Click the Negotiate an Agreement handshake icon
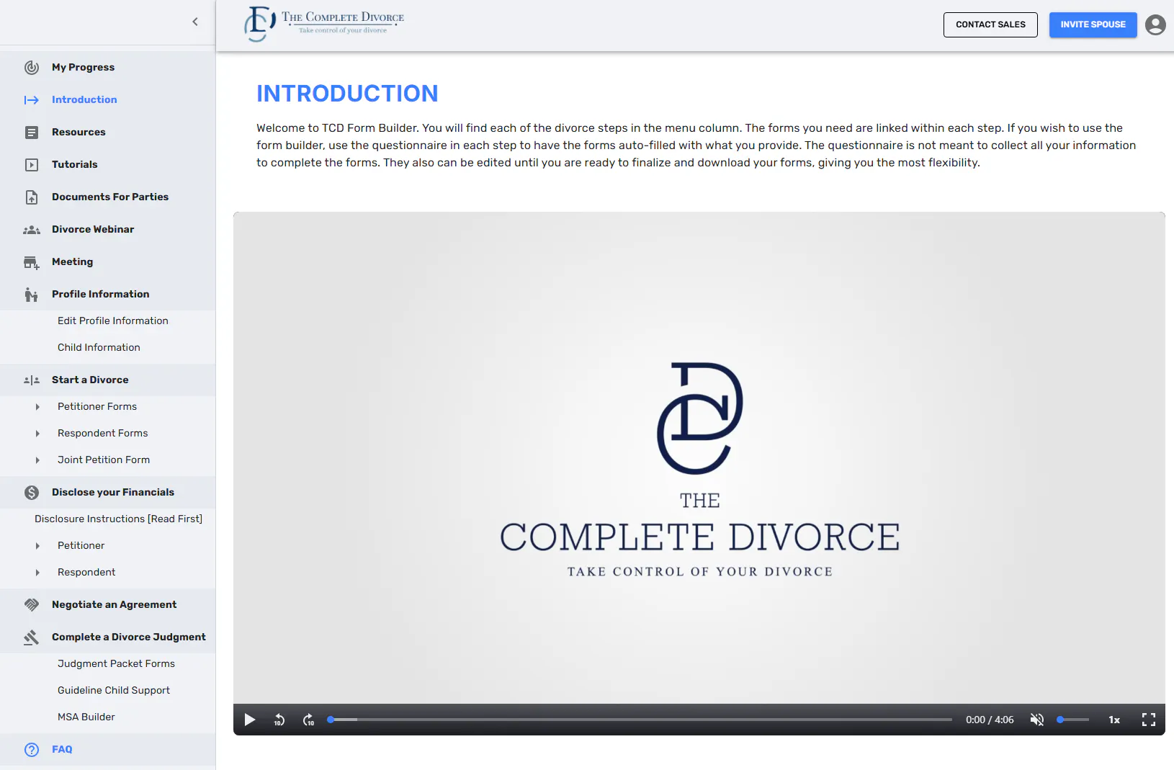 pos(32,605)
